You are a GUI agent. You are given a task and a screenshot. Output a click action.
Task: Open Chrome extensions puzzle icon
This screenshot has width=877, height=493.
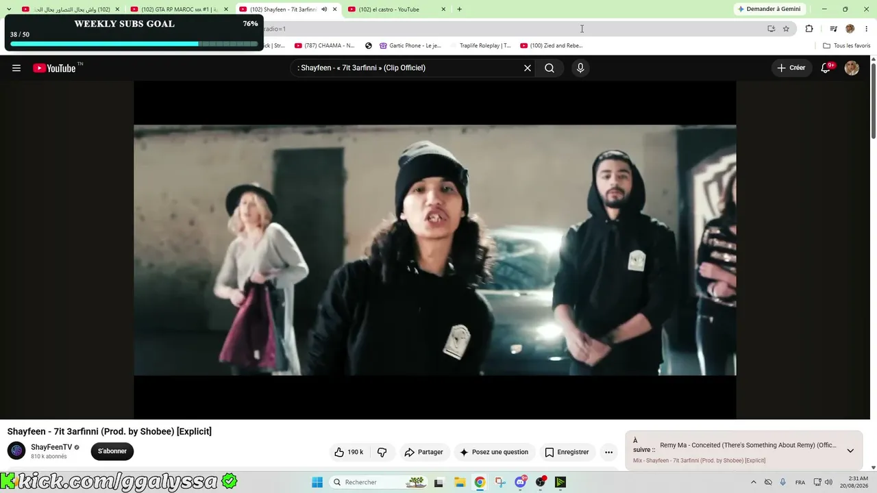tap(809, 29)
